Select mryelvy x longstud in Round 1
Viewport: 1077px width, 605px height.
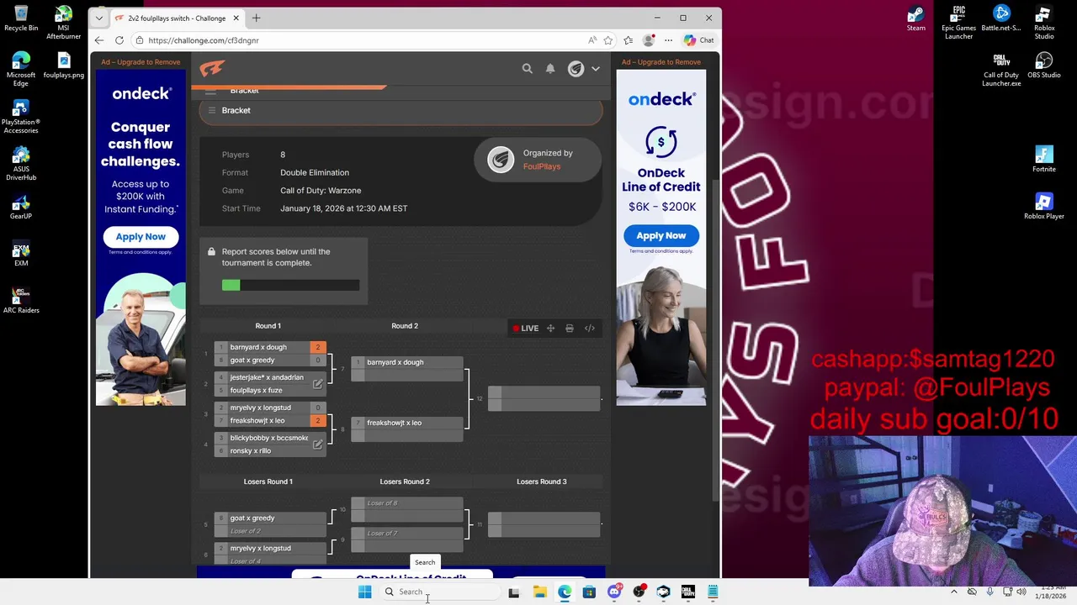pos(269,408)
